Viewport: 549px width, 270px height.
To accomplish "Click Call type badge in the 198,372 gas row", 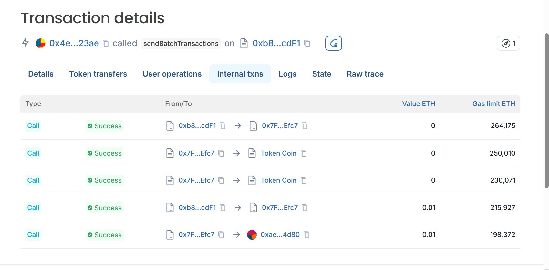I will click(x=33, y=235).
